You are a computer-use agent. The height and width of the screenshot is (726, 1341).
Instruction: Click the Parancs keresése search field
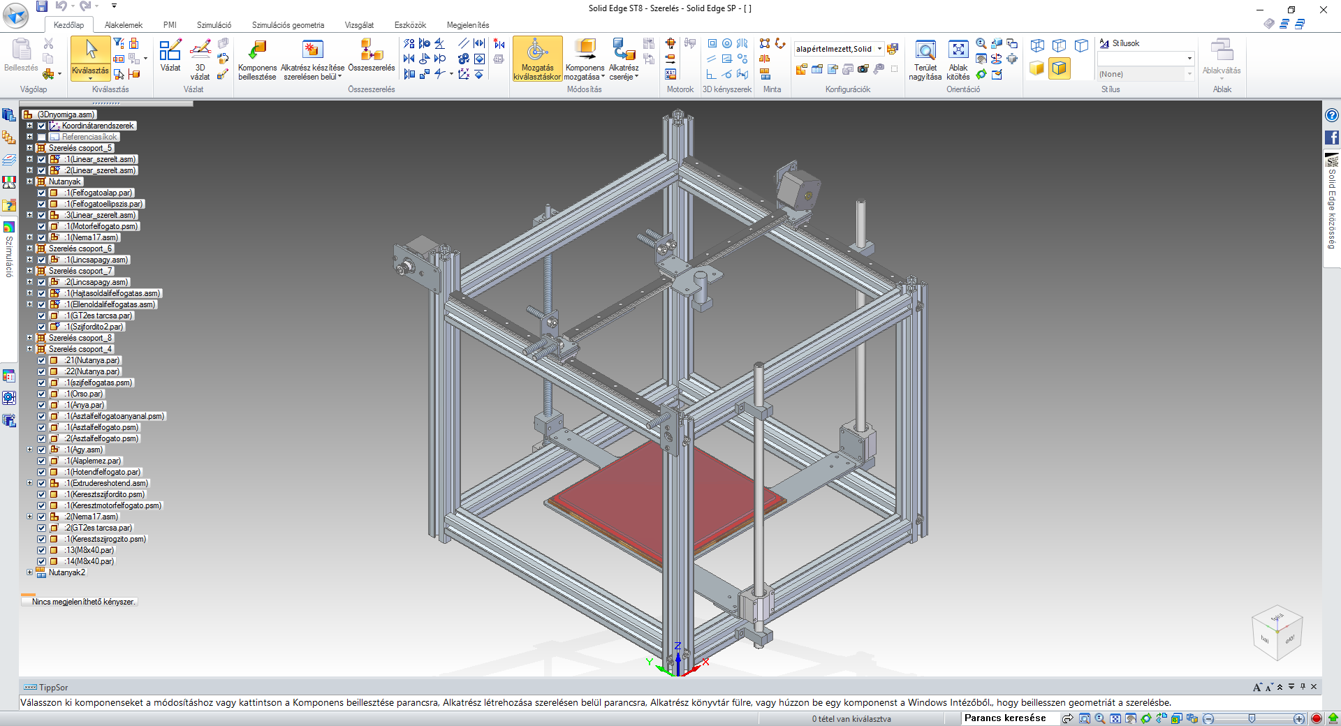pos(1006,718)
